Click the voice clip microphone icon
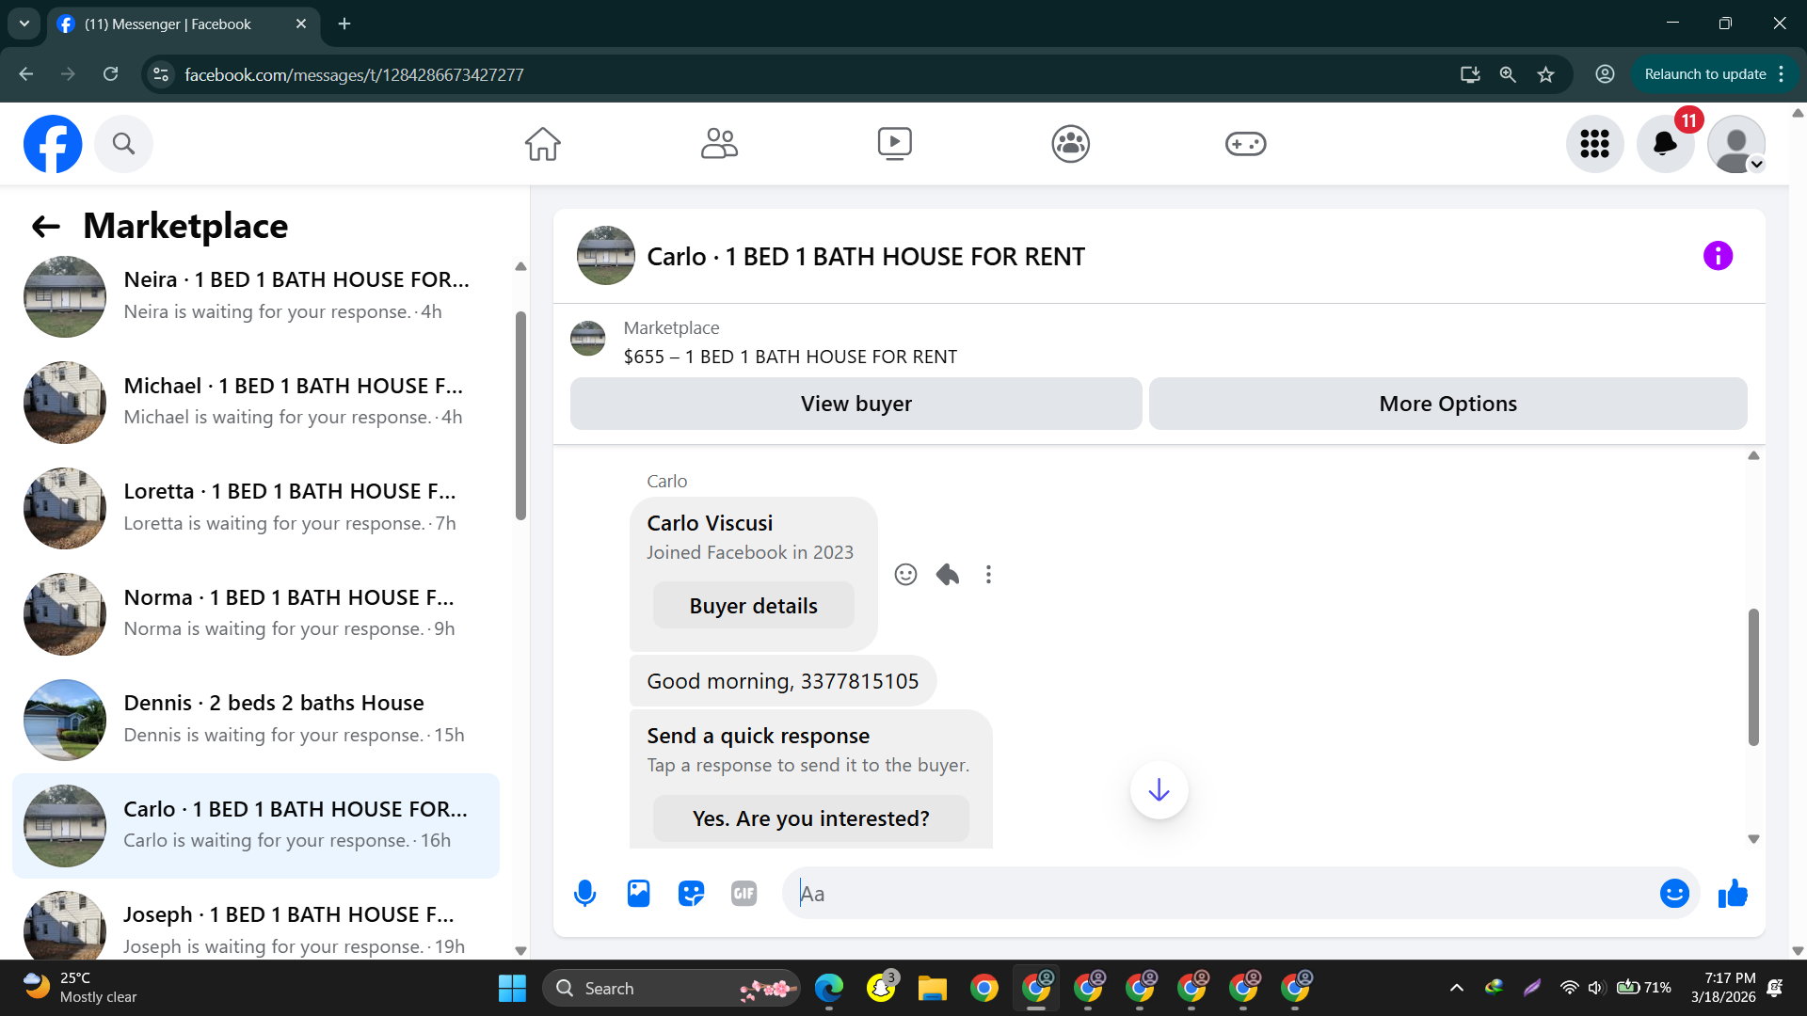1807x1016 pixels. (584, 894)
